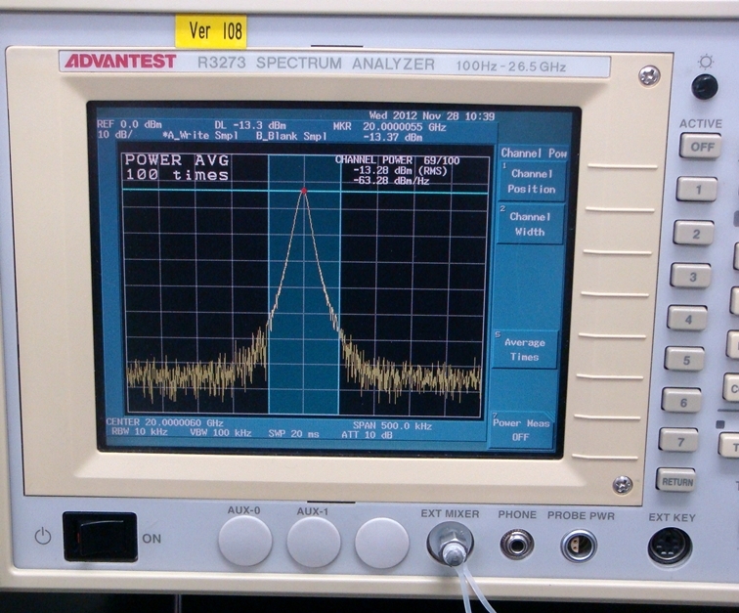739x613 pixels.
Task: Click the AUX-1 round cover
Action: click(314, 542)
